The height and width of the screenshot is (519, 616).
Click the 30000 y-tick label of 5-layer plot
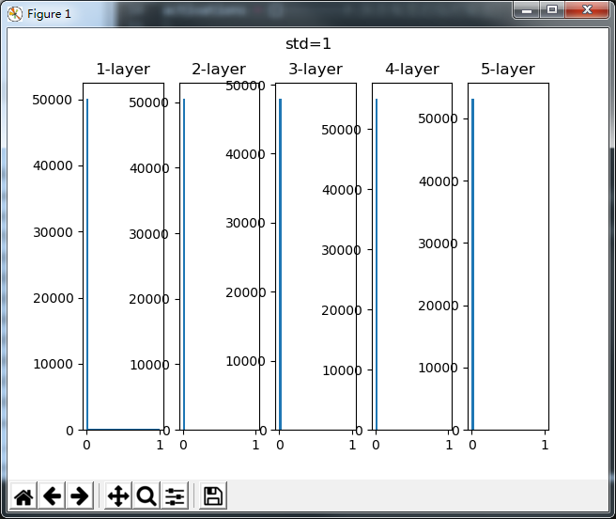pyautogui.click(x=438, y=244)
